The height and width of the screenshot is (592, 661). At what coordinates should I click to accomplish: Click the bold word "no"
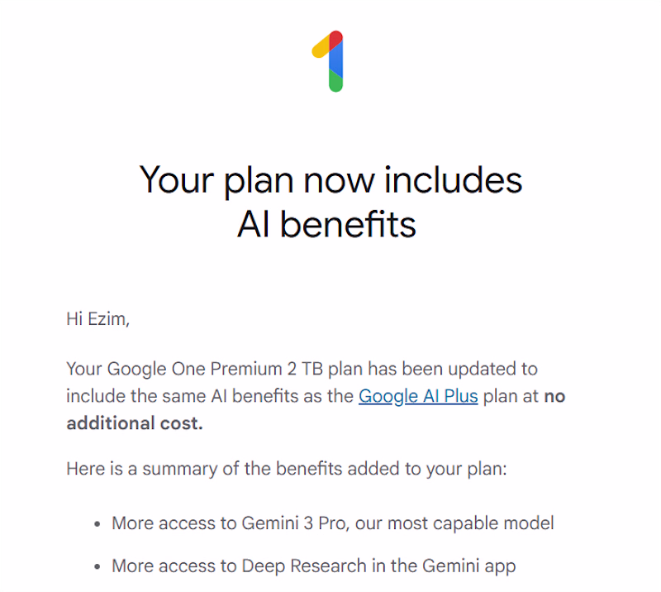(554, 396)
